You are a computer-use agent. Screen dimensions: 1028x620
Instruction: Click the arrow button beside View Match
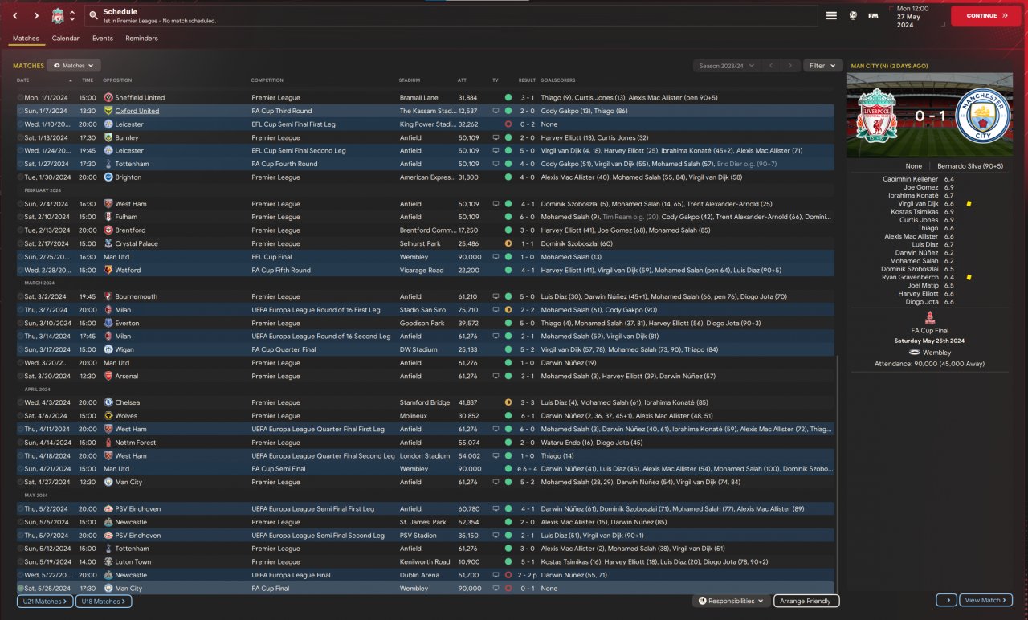tap(946, 600)
